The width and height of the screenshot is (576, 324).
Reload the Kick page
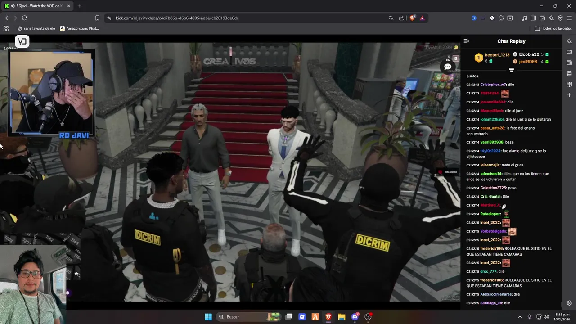click(x=24, y=18)
